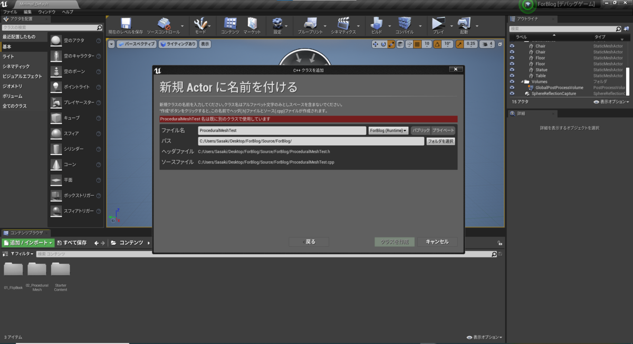Open ヘルプ menu
The width and height of the screenshot is (633, 344).
coord(68,11)
